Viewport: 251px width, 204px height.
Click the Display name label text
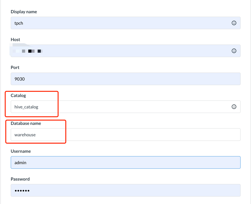[x=24, y=12]
